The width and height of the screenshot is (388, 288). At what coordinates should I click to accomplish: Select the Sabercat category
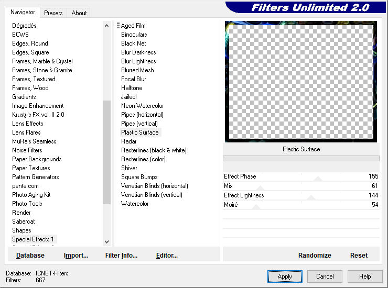pos(23,221)
